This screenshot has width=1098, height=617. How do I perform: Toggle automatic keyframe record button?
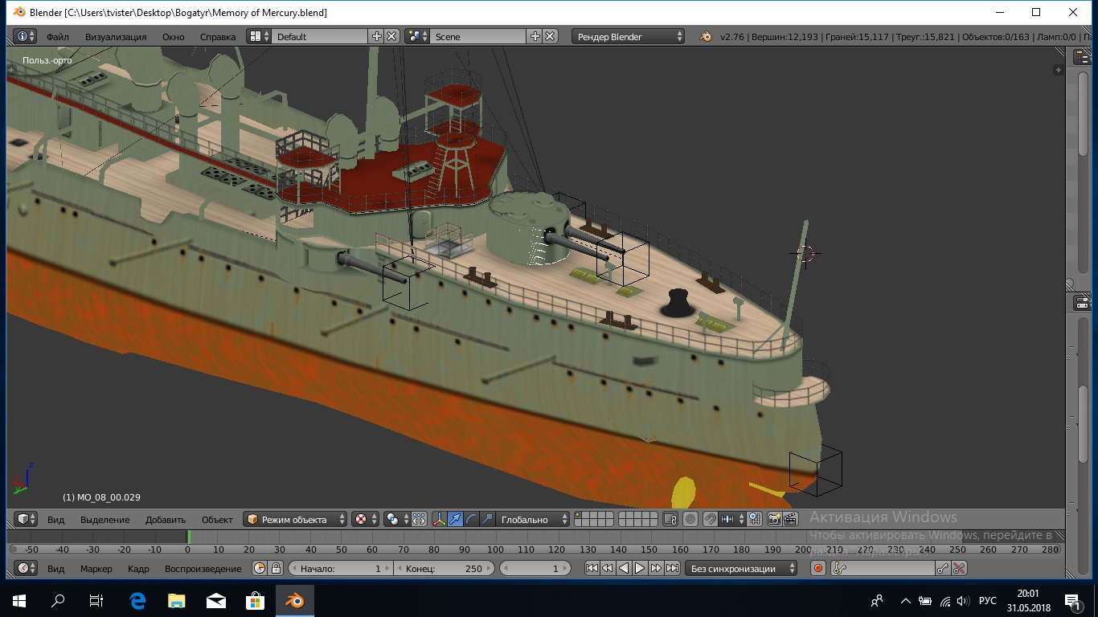[818, 568]
